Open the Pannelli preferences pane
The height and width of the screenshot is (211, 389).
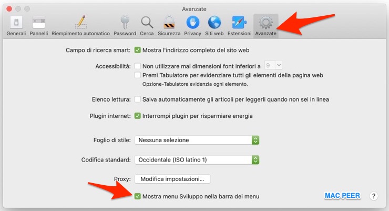[39, 26]
